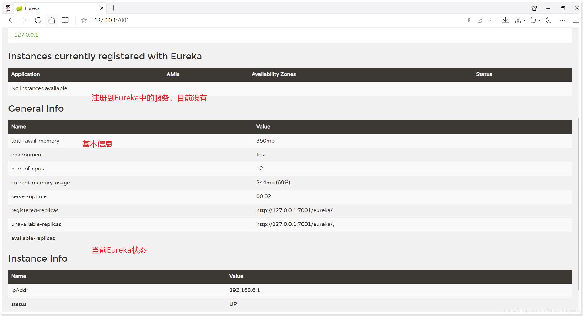Viewport: 583px width, 316px height.
Task: Close the Eureka tab
Action: [102, 8]
